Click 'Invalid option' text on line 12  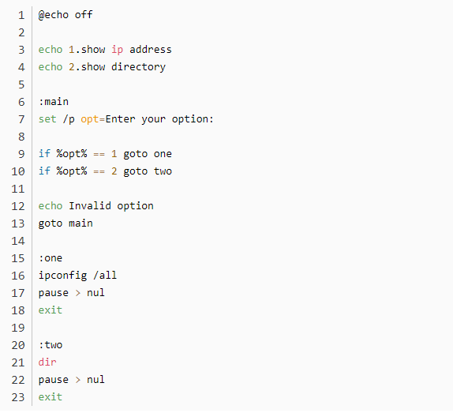click(111, 206)
